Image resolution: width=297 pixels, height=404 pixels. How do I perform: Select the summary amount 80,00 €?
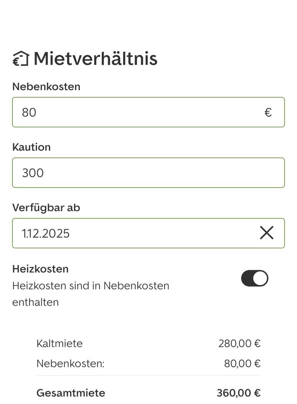[242, 364]
